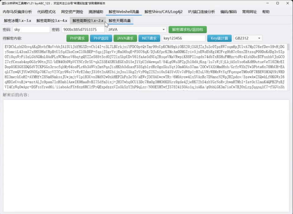The height and width of the screenshot is (214, 293).
Task: Open the 网空资产测绘 tab
Action: pyautogui.click(x=72, y=12)
